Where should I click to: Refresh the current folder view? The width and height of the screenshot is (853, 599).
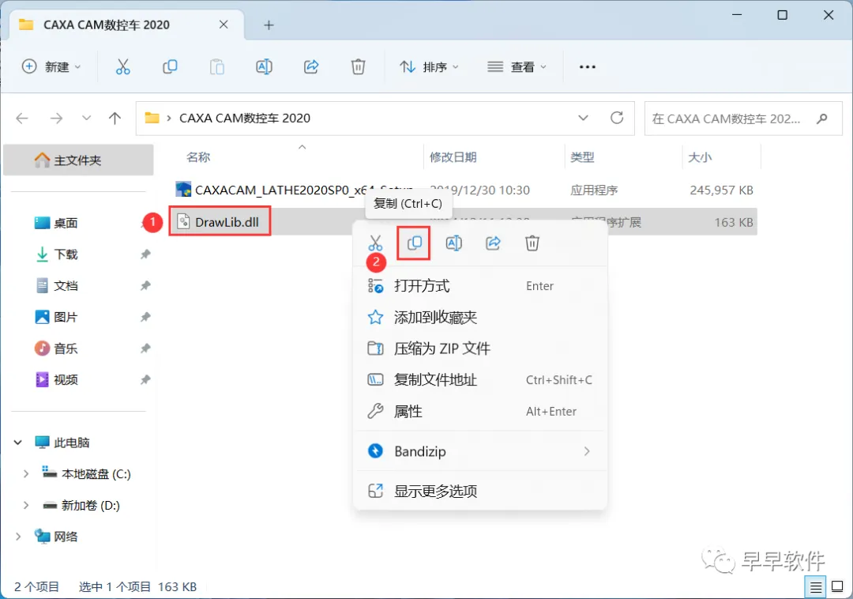617,118
